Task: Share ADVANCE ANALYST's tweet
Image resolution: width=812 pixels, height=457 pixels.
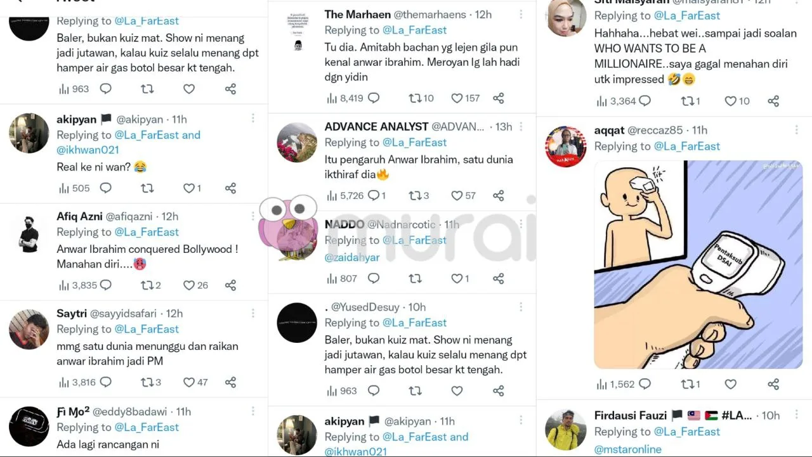Action: [x=499, y=195]
